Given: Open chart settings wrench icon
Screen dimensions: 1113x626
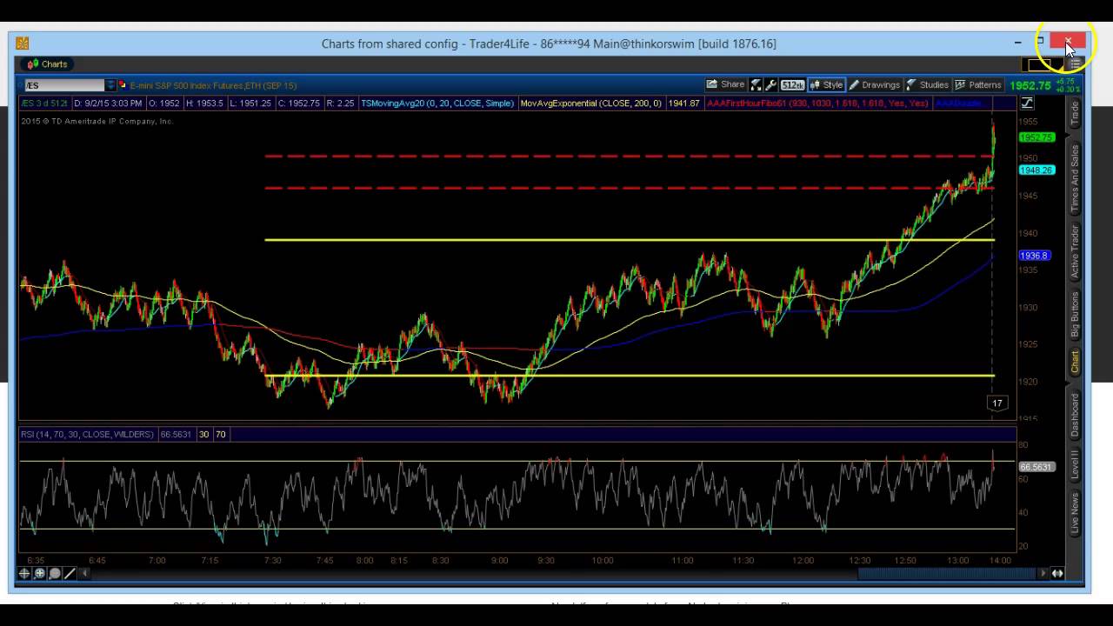Looking at the screenshot, I should tap(770, 85).
